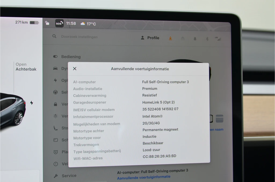Viewport: 275px width, 182px height.
Task: Tap the Audio-installatie label
Action: [x=88, y=89]
